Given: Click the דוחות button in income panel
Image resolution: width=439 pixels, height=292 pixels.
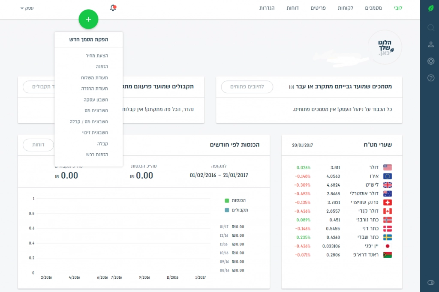Looking at the screenshot, I should coord(38,145).
